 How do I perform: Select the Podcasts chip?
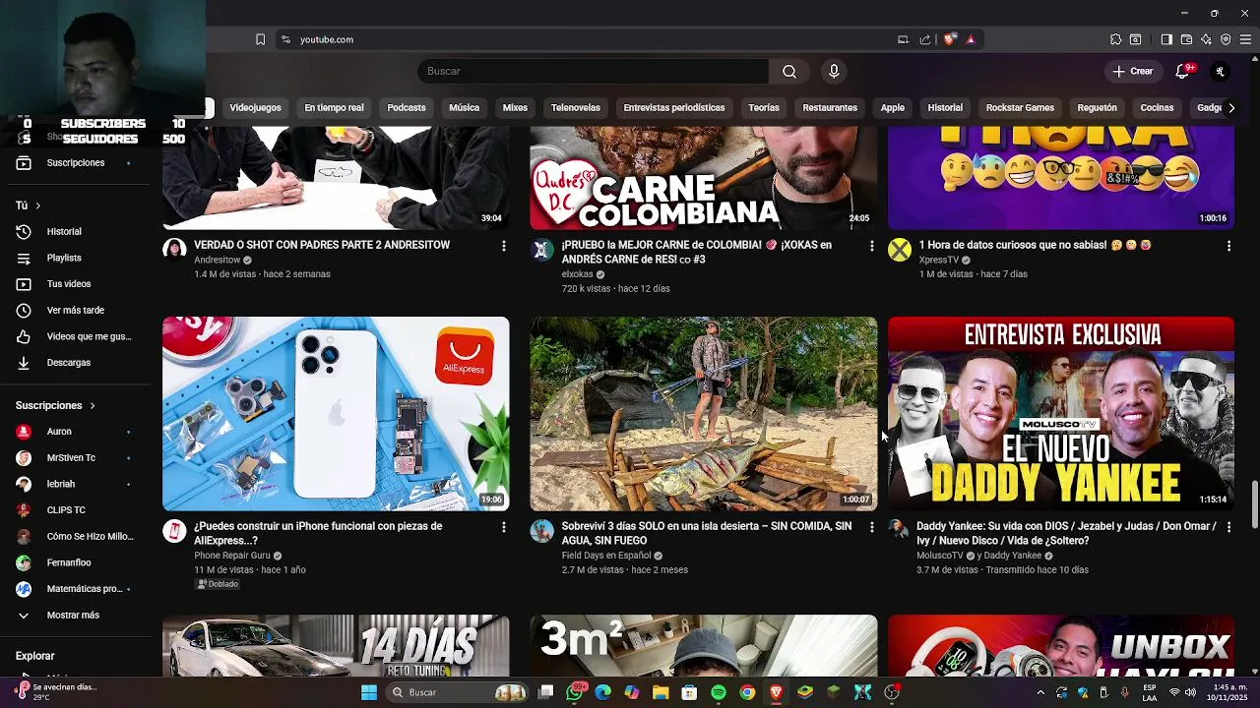407,108
